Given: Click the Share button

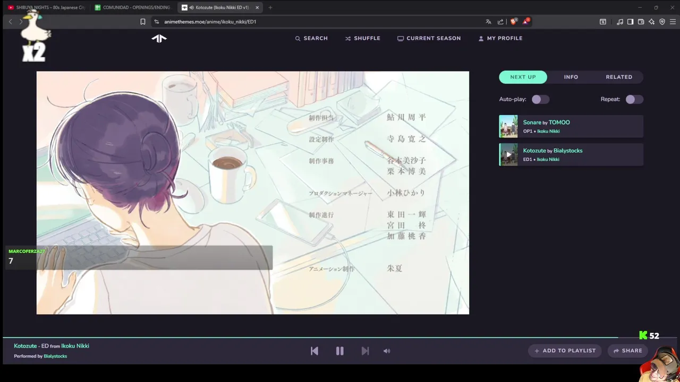Looking at the screenshot, I should pos(627,351).
